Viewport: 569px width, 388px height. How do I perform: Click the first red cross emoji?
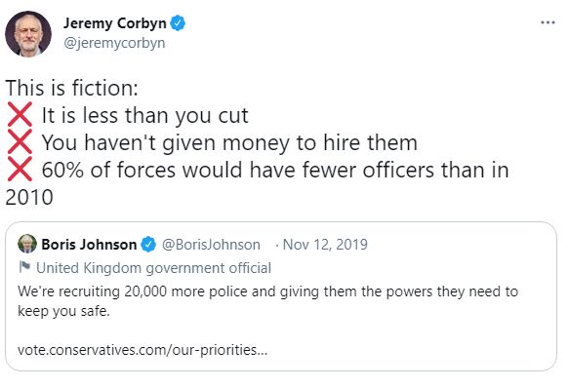(x=20, y=115)
